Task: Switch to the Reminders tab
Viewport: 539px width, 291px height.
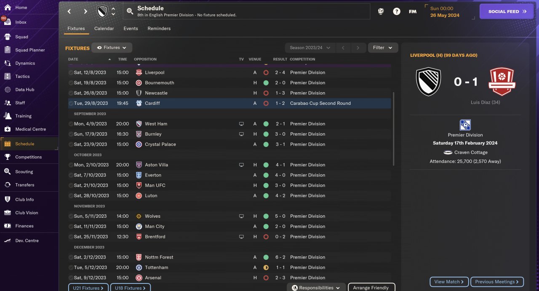Action: [x=159, y=29]
